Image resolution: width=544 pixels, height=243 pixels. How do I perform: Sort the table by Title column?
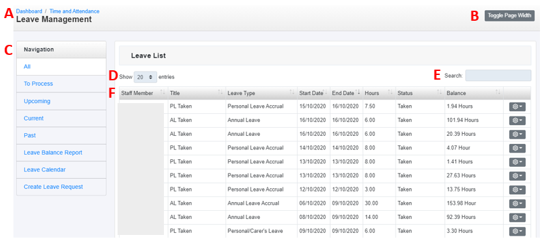197,93
